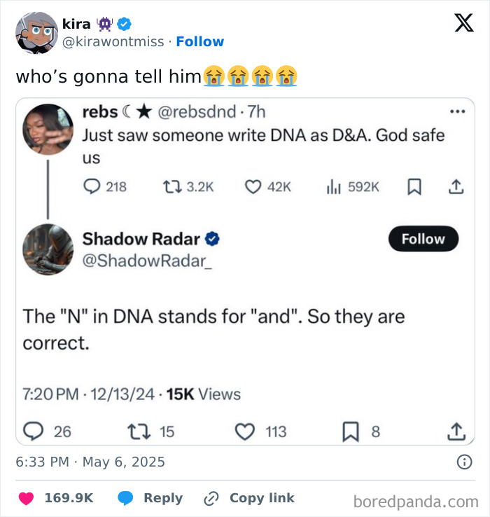Open the three-dot menu on rebs' tweet
The height and width of the screenshot is (517, 490).
[x=457, y=111]
